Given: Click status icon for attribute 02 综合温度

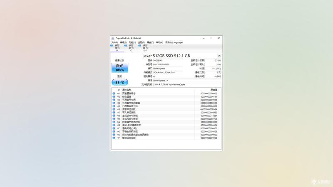Looking at the screenshot, I should 114,97.
